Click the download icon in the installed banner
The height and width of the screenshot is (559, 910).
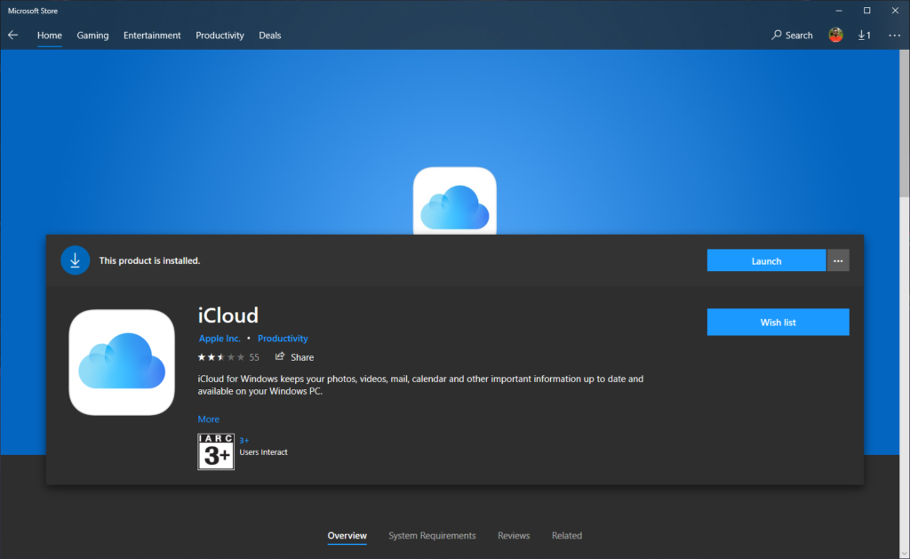coord(75,260)
